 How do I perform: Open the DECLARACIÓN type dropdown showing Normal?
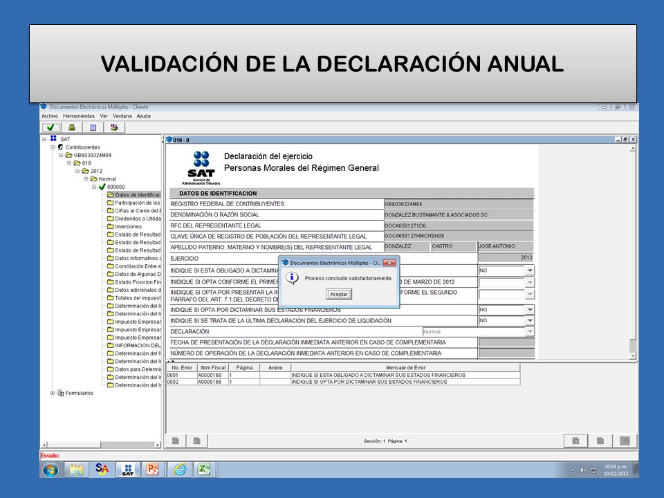click(x=530, y=331)
